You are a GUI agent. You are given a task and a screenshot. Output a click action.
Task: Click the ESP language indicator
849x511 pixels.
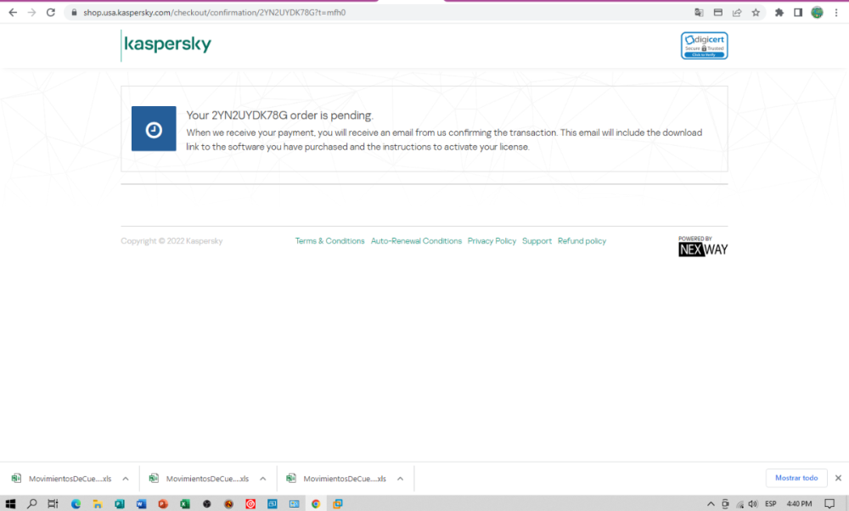coord(771,503)
